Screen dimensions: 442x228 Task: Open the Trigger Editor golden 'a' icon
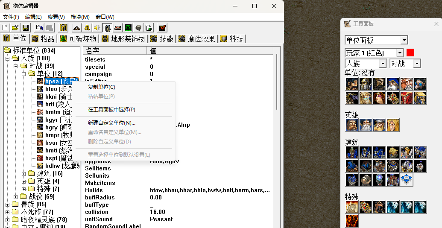point(87,28)
